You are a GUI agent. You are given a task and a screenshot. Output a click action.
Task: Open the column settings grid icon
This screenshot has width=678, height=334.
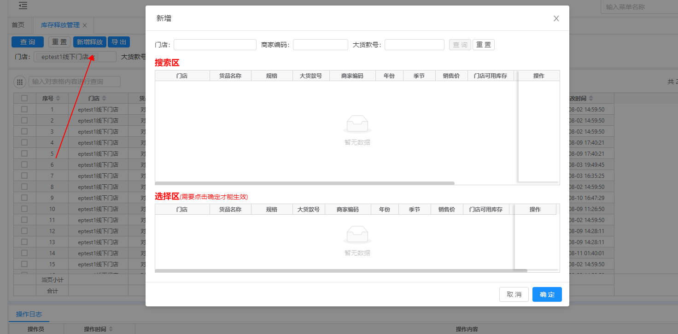[19, 82]
